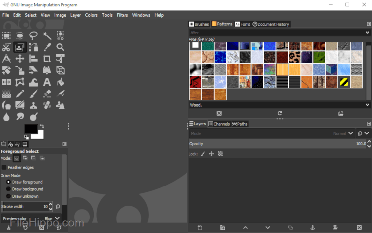Open the pattern tag dropdown showing Wood
Screen dimensions: 372x233
click(367, 105)
